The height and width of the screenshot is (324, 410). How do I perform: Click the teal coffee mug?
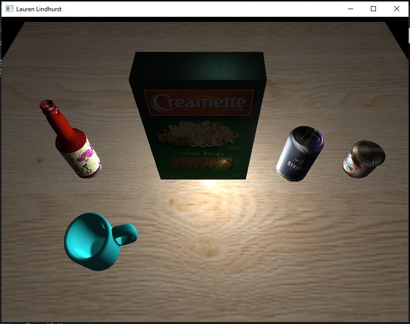click(101, 242)
